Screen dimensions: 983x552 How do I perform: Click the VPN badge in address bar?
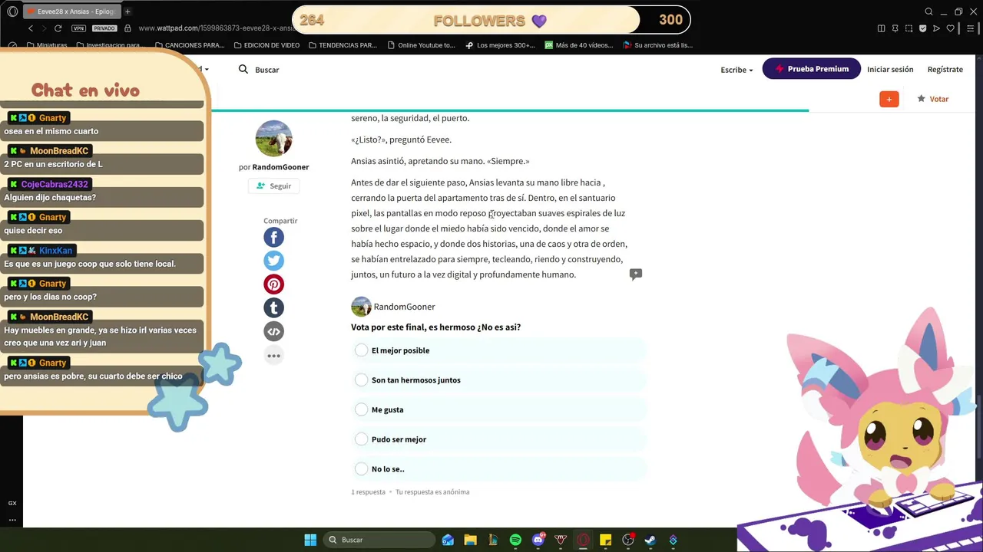pos(78,28)
